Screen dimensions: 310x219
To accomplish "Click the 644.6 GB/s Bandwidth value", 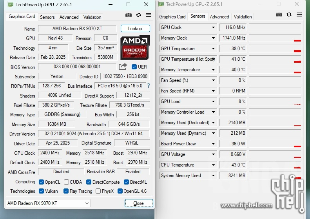I will coord(129,124).
